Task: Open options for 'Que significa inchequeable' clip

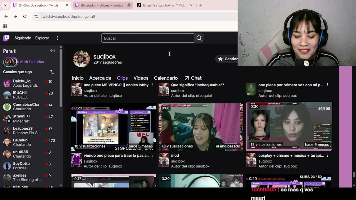Action: tap(240, 85)
